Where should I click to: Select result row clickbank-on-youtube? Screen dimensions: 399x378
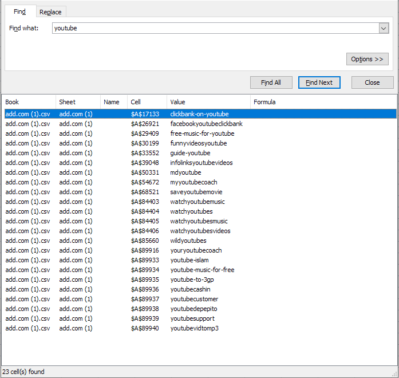(200, 114)
